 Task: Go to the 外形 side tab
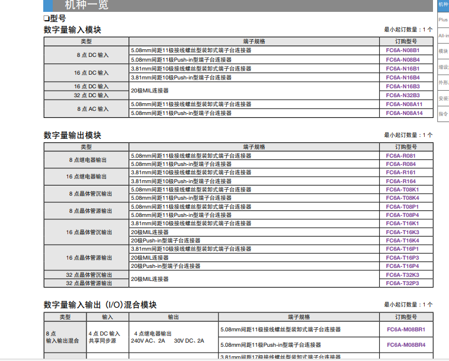(x=442, y=82)
